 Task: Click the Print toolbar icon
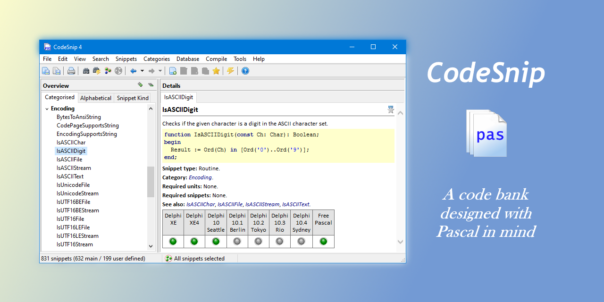(71, 71)
